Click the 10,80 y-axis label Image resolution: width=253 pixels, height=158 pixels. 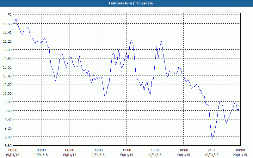7,59
